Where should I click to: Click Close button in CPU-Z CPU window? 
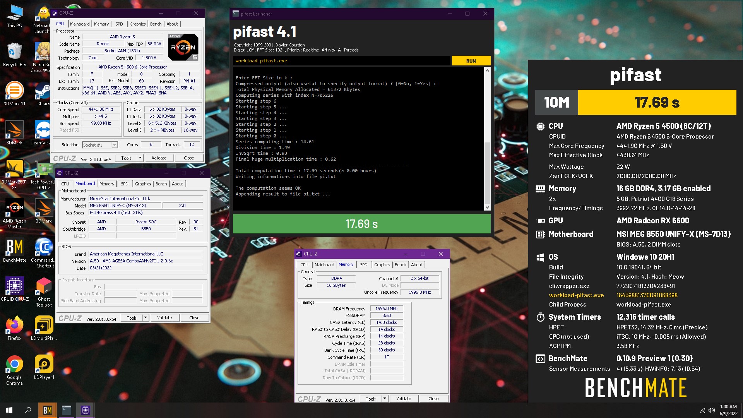click(189, 158)
